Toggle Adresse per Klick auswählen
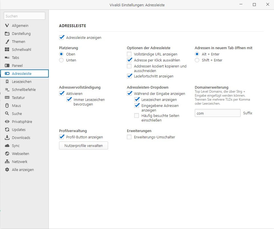Screen dimensions: 274x229 129,60
